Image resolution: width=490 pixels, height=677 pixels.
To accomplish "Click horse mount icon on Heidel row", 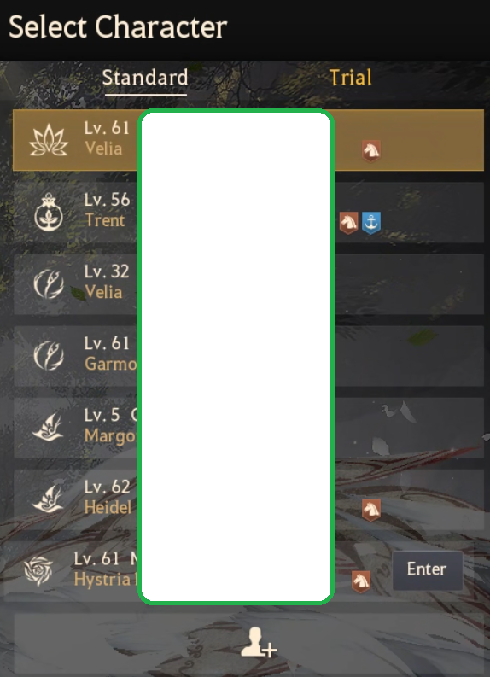I will click(370, 511).
